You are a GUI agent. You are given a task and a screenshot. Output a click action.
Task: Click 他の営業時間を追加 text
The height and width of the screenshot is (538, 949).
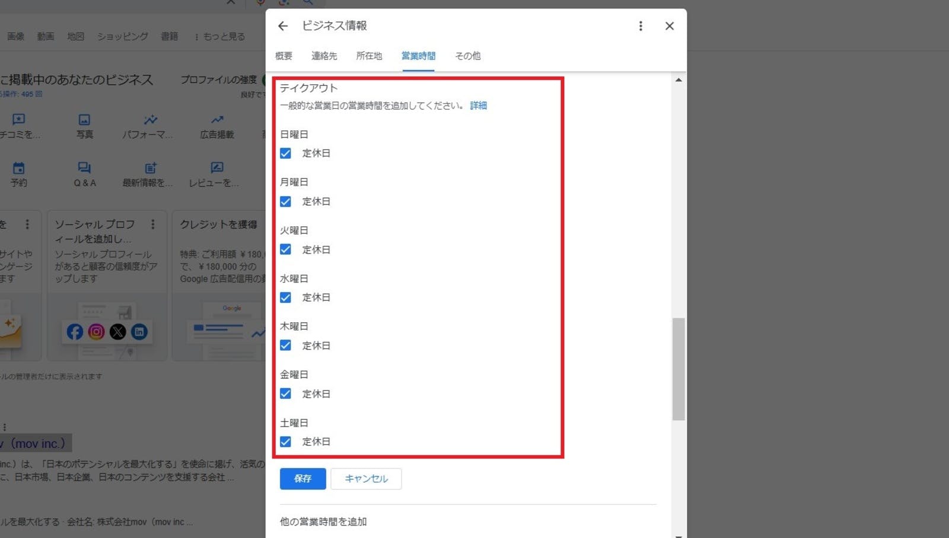point(323,521)
